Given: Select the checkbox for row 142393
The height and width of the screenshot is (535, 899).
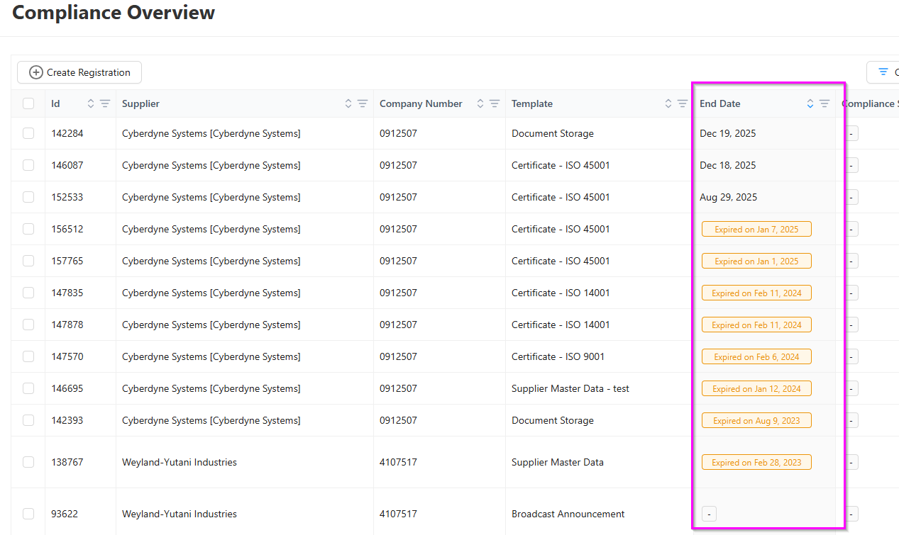Looking at the screenshot, I should (28, 420).
